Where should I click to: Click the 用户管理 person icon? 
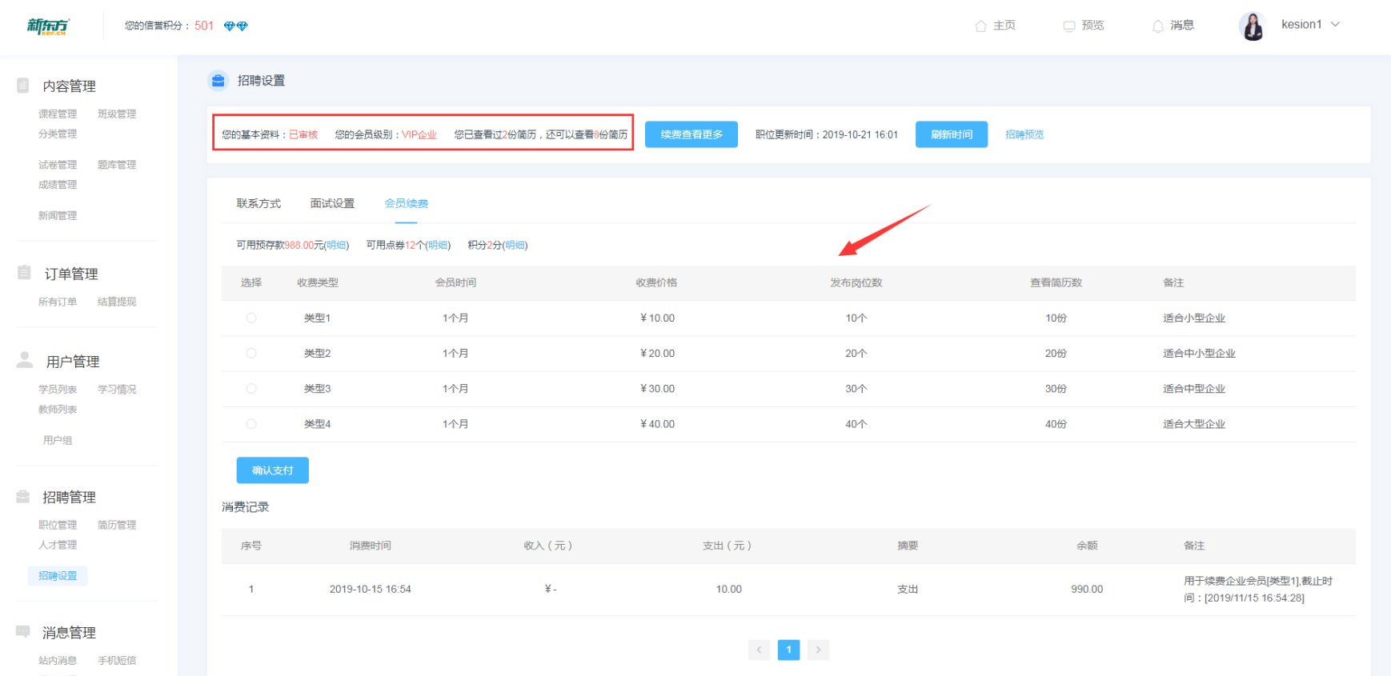[25, 361]
